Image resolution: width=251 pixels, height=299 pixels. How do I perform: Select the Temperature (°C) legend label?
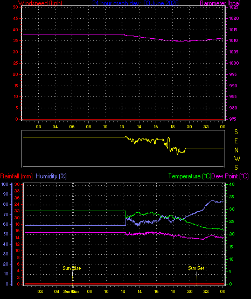point(190,176)
